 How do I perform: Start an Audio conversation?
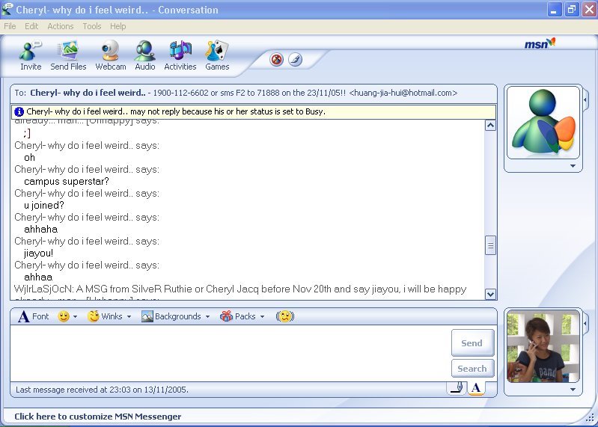point(145,55)
